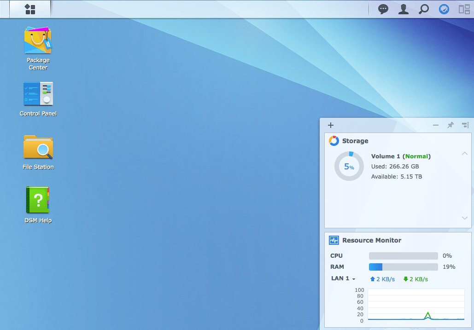
Task: Click the Resource Monitor title
Action: [372, 240]
